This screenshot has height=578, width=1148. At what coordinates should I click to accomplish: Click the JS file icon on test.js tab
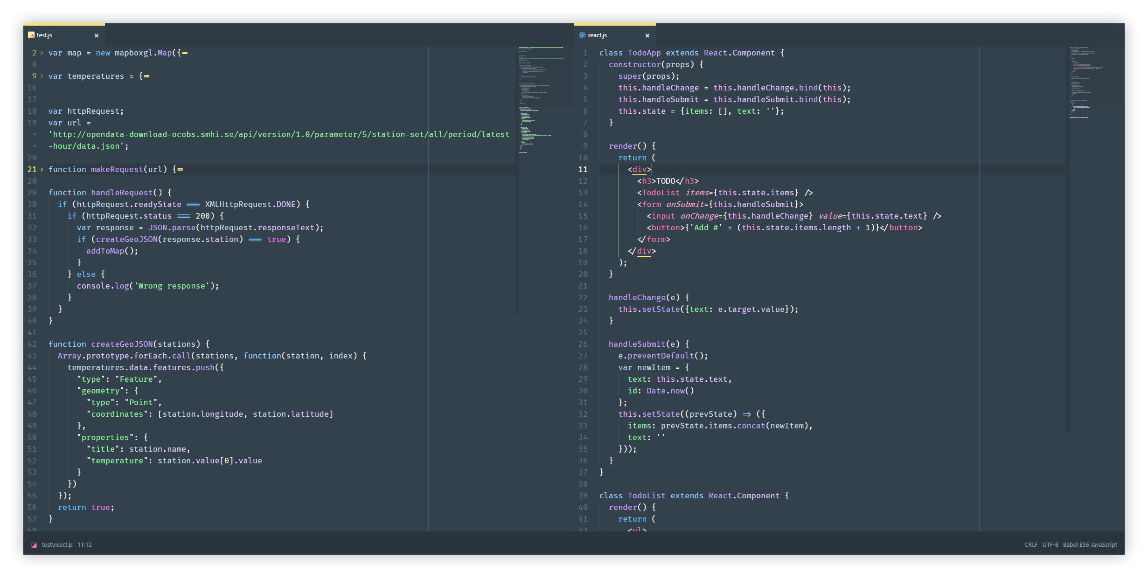tap(31, 35)
